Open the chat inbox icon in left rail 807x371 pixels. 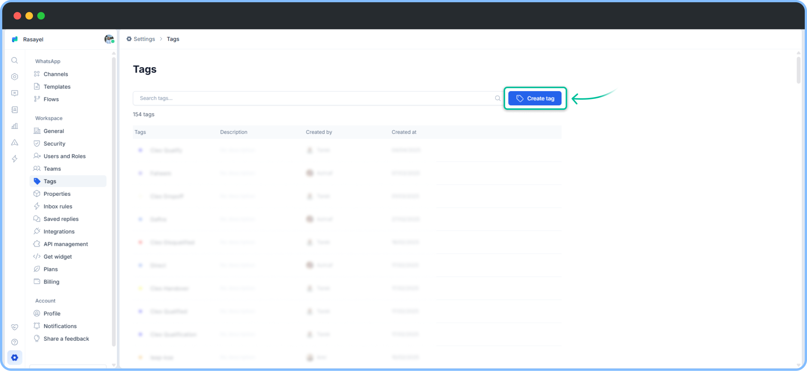[x=15, y=93]
